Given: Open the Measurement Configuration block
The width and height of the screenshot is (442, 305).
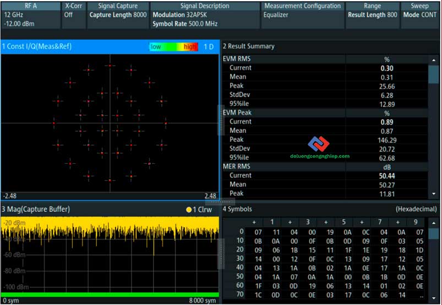Looking at the screenshot, I should click(x=303, y=15).
